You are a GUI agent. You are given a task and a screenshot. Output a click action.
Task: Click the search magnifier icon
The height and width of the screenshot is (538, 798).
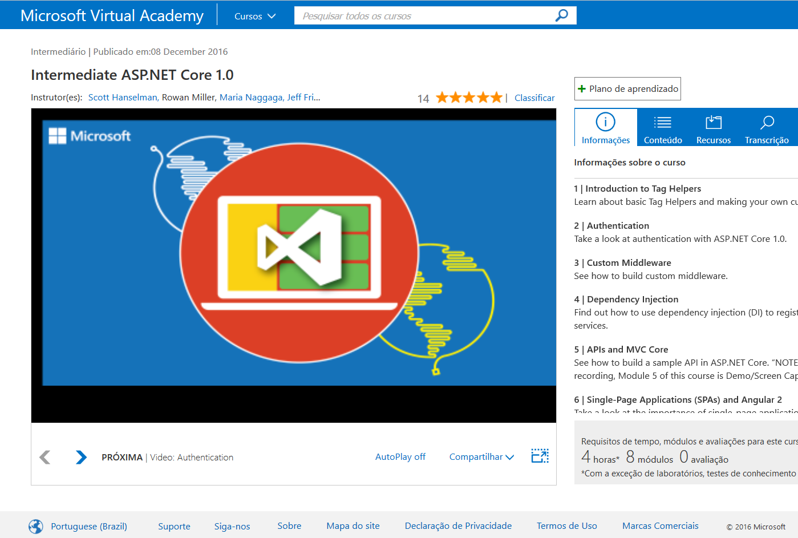click(562, 15)
